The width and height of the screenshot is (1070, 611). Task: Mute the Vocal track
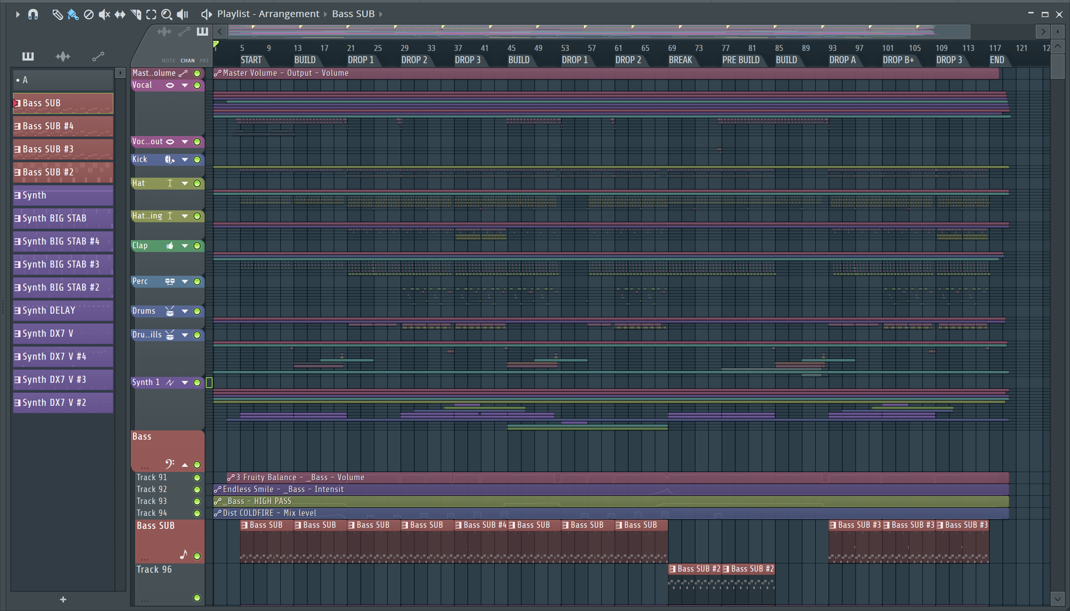point(197,85)
